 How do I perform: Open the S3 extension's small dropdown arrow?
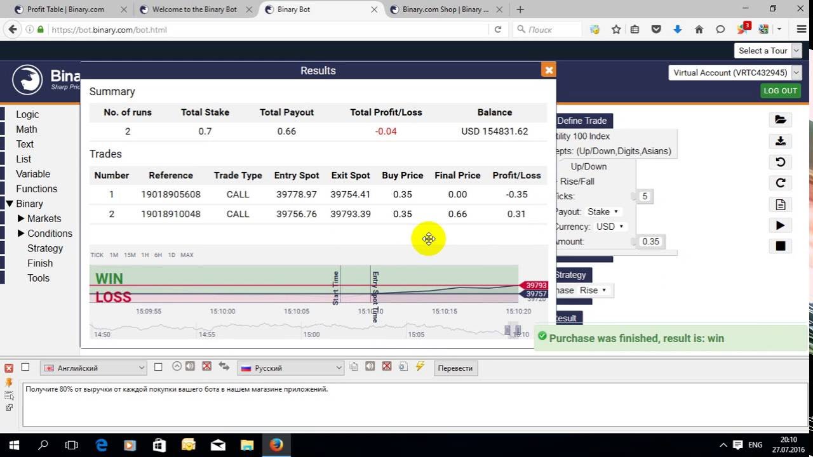click(779, 29)
